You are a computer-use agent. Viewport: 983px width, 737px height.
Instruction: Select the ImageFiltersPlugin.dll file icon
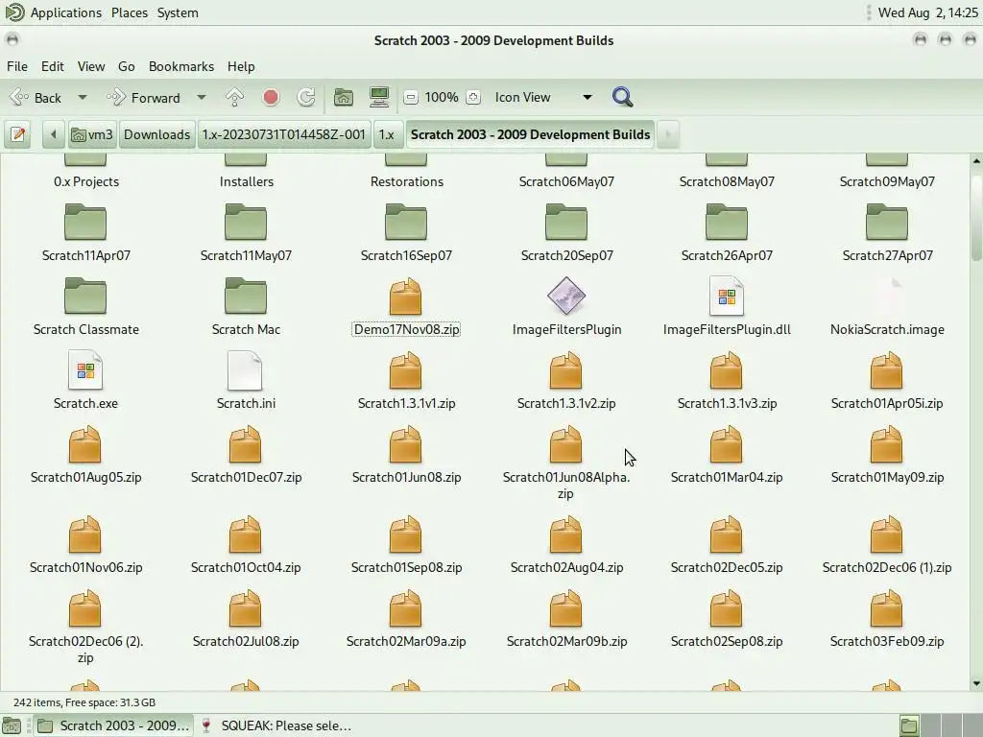tap(727, 296)
